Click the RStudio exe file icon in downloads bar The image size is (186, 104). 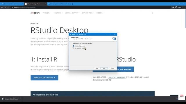point(3,99)
